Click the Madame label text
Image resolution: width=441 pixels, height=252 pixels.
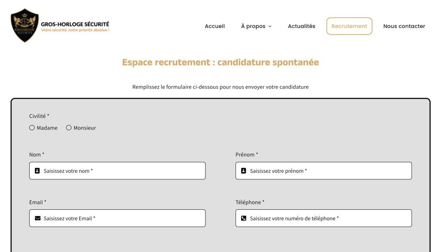(x=47, y=128)
